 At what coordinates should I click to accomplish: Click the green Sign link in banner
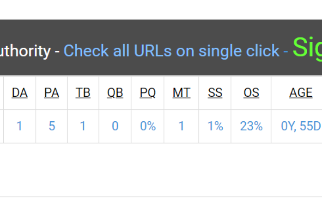(307, 48)
